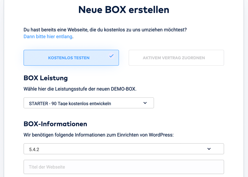
Task: Follow the 'Dann bitte hier entlang' link
Action: point(48,36)
